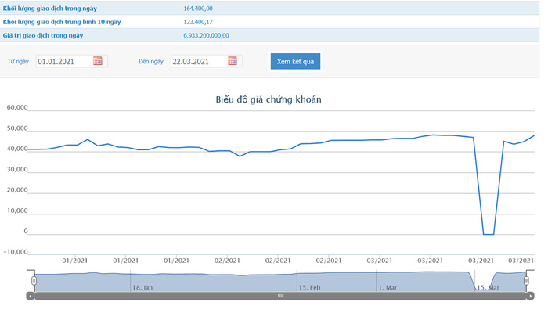Click the 1. Mar navigator marker
Screen dimensions: 548x313
coord(387,287)
